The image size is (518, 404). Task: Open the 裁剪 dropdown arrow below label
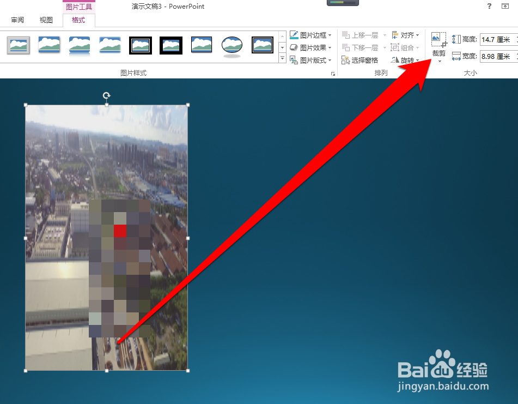440,62
